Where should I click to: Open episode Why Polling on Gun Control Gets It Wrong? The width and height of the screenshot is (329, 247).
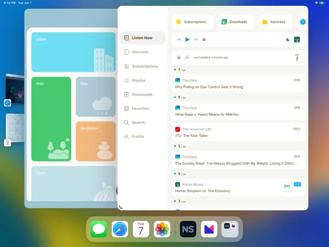coord(238,83)
